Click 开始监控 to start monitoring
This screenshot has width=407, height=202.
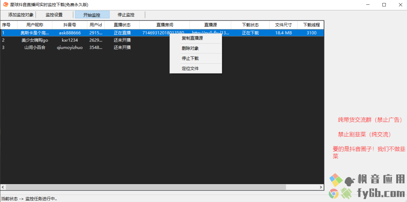click(x=92, y=15)
